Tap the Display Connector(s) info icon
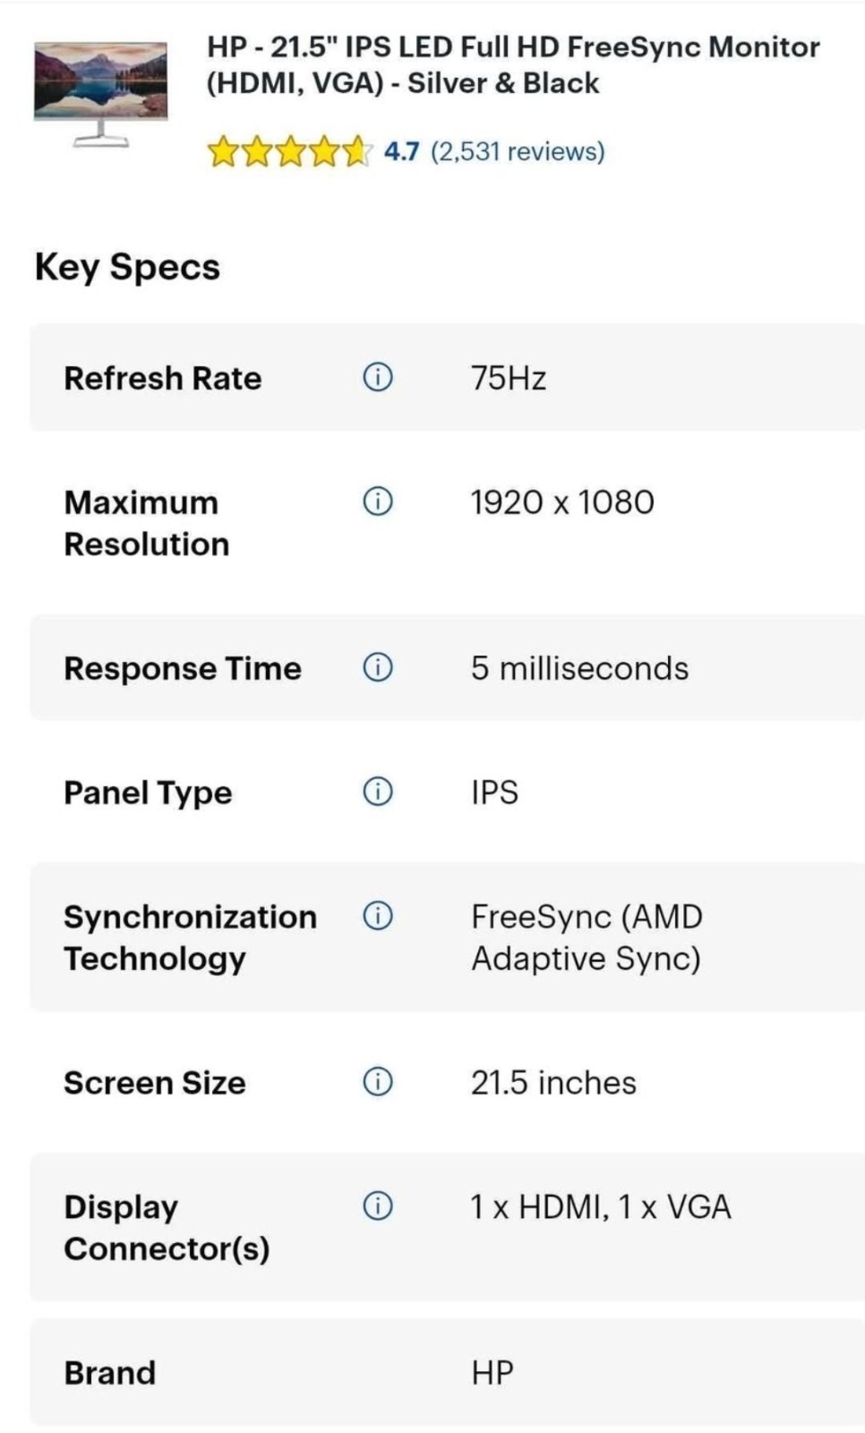 pyautogui.click(x=377, y=1206)
